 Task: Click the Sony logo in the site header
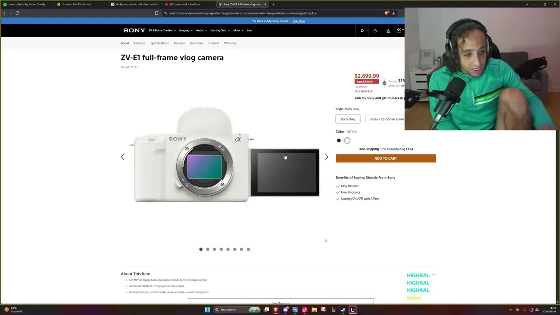click(x=134, y=30)
